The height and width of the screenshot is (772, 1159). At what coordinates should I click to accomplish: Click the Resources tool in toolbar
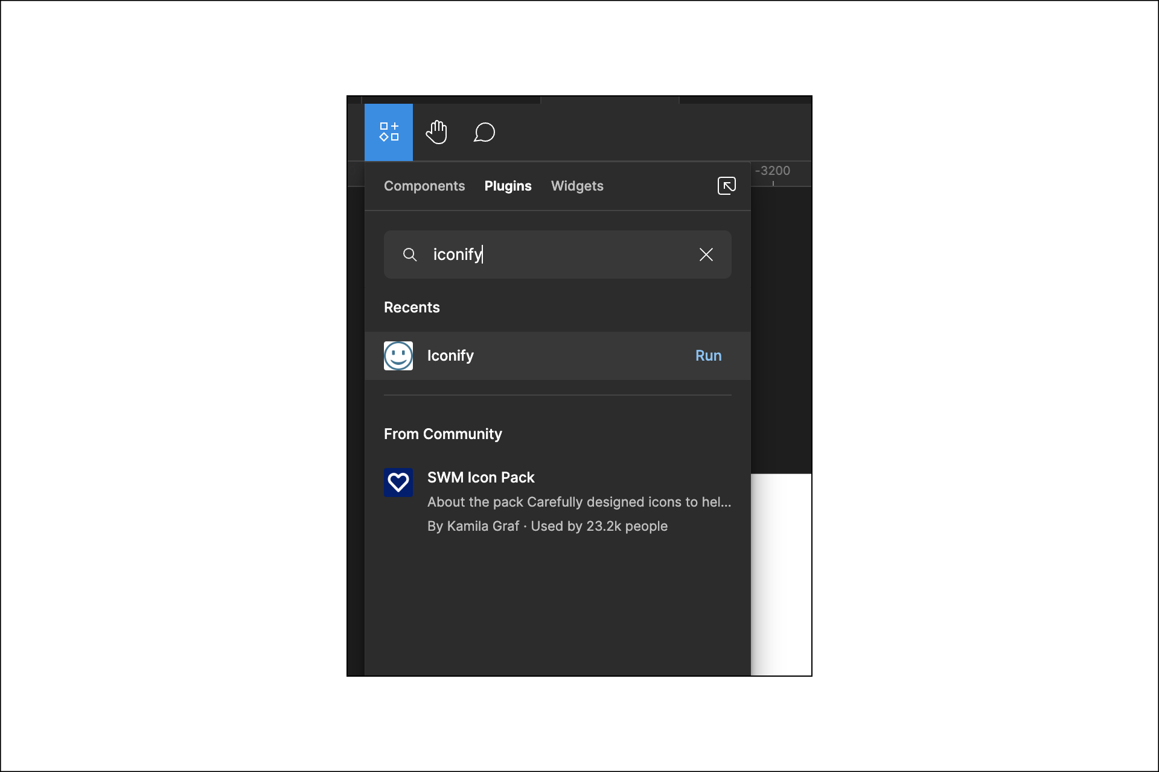click(x=388, y=132)
